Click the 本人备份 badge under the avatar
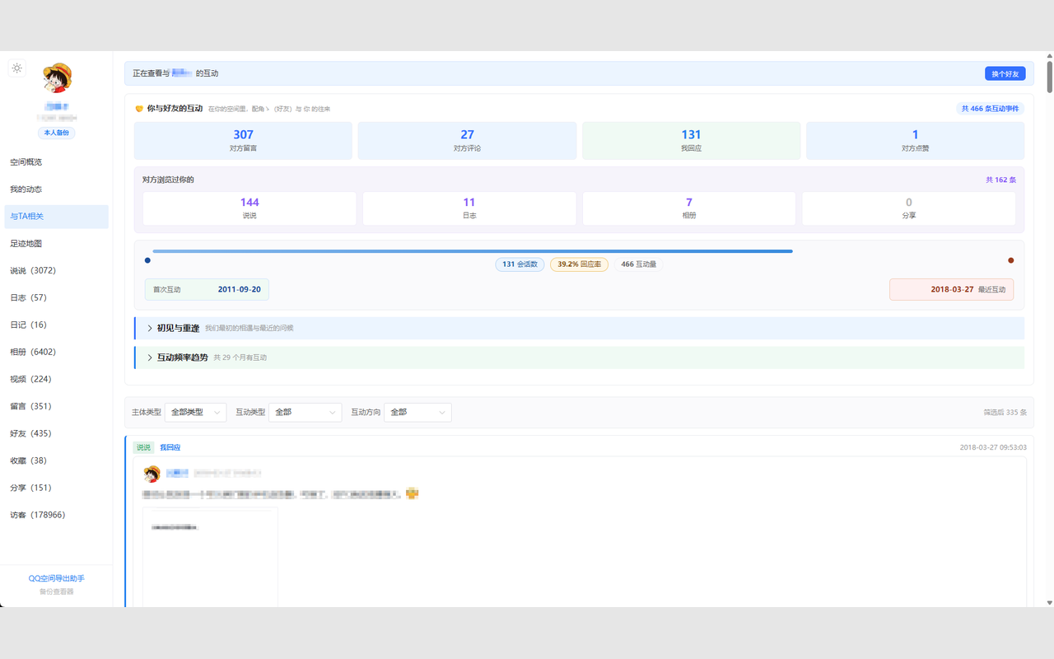Image resolution: width=1054 pixels, height=659 pixels. pos(57,133)
